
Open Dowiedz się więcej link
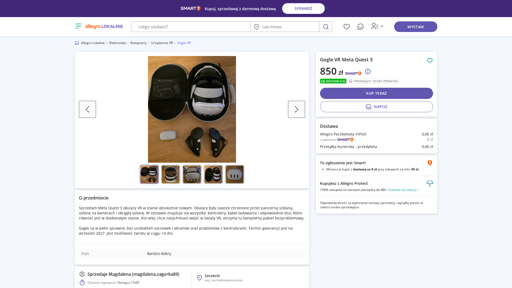click(x=403, y=190)
